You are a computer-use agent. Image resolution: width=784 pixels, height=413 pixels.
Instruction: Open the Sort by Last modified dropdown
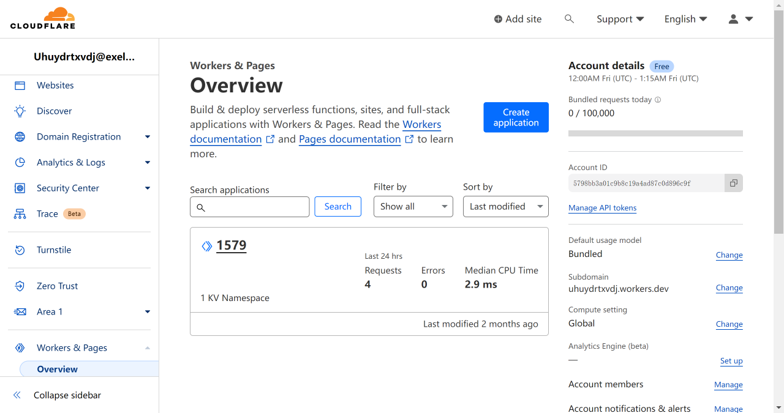506,207
